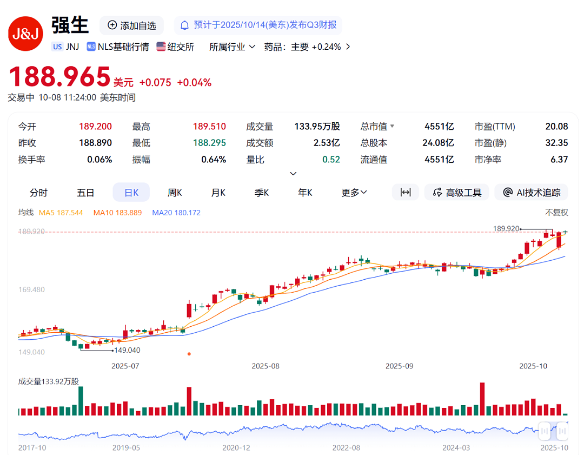Viewport: 584px width, 455px height.
Task: Add stock to watchlist via 添加自选
Action: [132, 25]
